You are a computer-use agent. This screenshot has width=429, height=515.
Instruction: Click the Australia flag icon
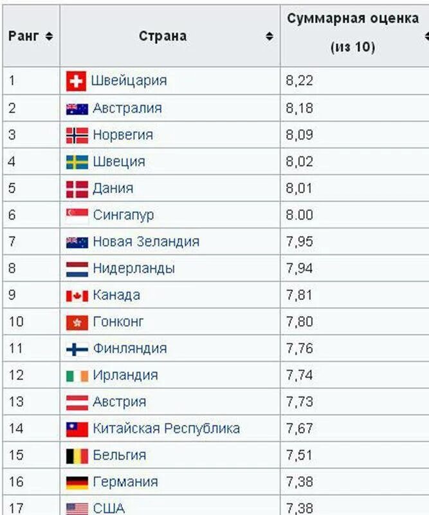point(77,109)
